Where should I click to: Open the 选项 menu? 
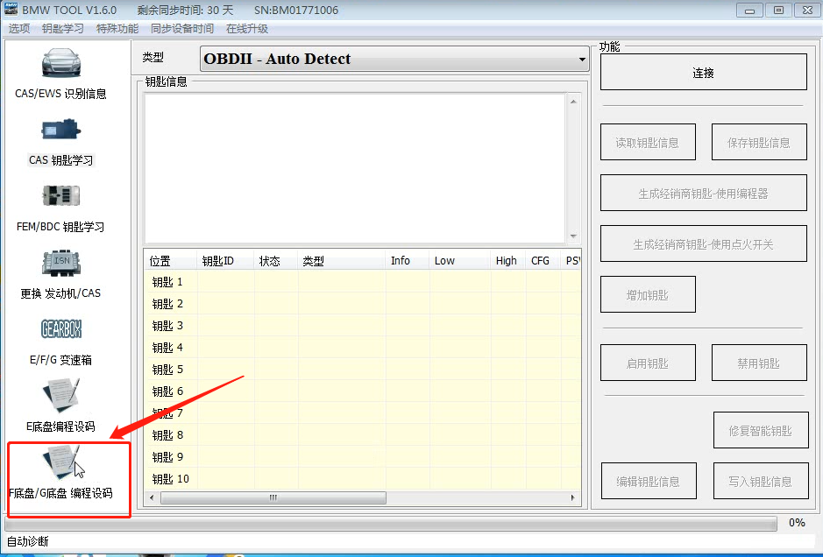pos(19,28)
